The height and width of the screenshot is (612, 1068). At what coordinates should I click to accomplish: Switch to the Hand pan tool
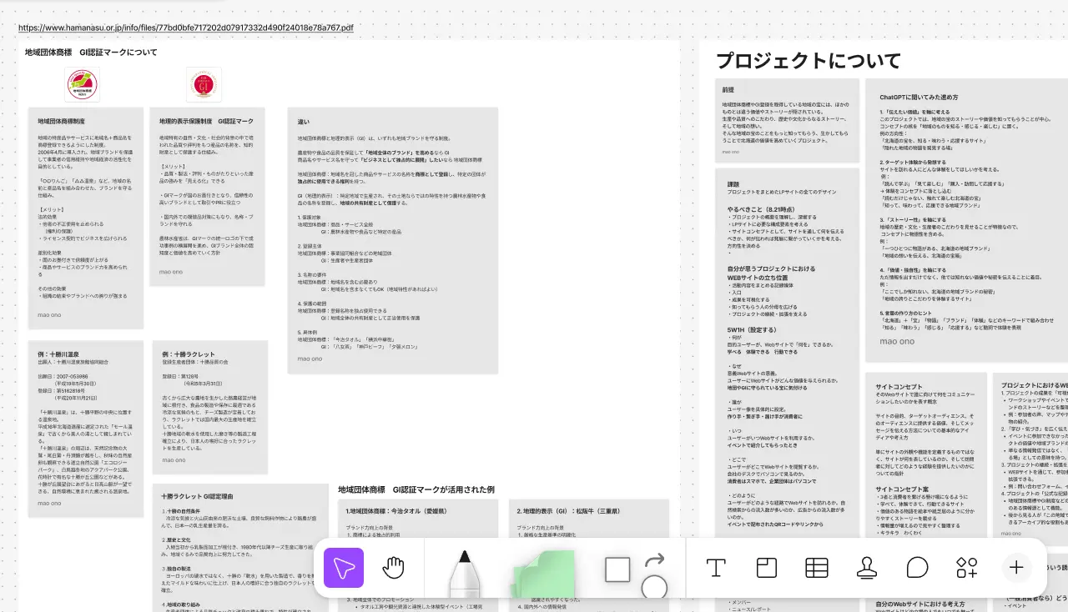pos(393,568)
